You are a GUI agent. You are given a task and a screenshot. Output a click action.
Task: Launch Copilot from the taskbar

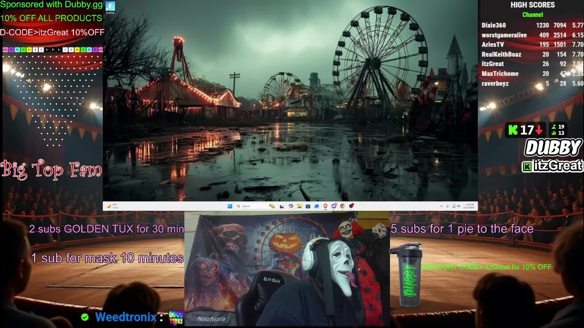(291, 206)
